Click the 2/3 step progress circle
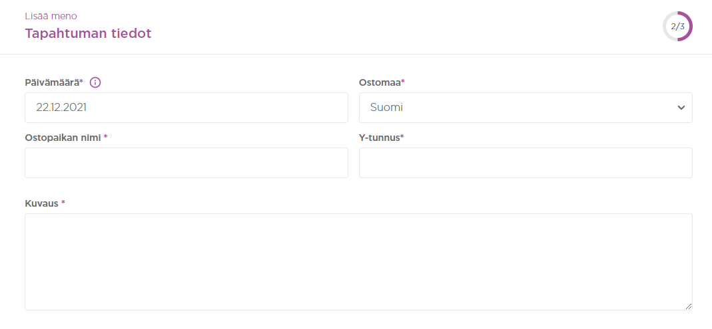Image resolution: width=712 pixels, height=329 pixels. coord(677,27)
